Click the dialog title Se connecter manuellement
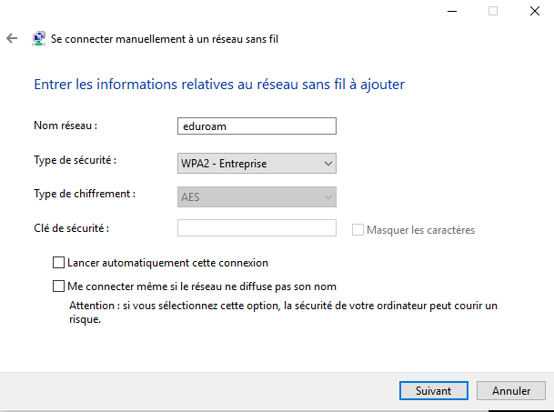The height and width of the screenshot is (412, 554). [x=165, y=39]
